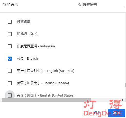
Task: Click the horizontal scrollbar right arrow
Action: (123, 100)
